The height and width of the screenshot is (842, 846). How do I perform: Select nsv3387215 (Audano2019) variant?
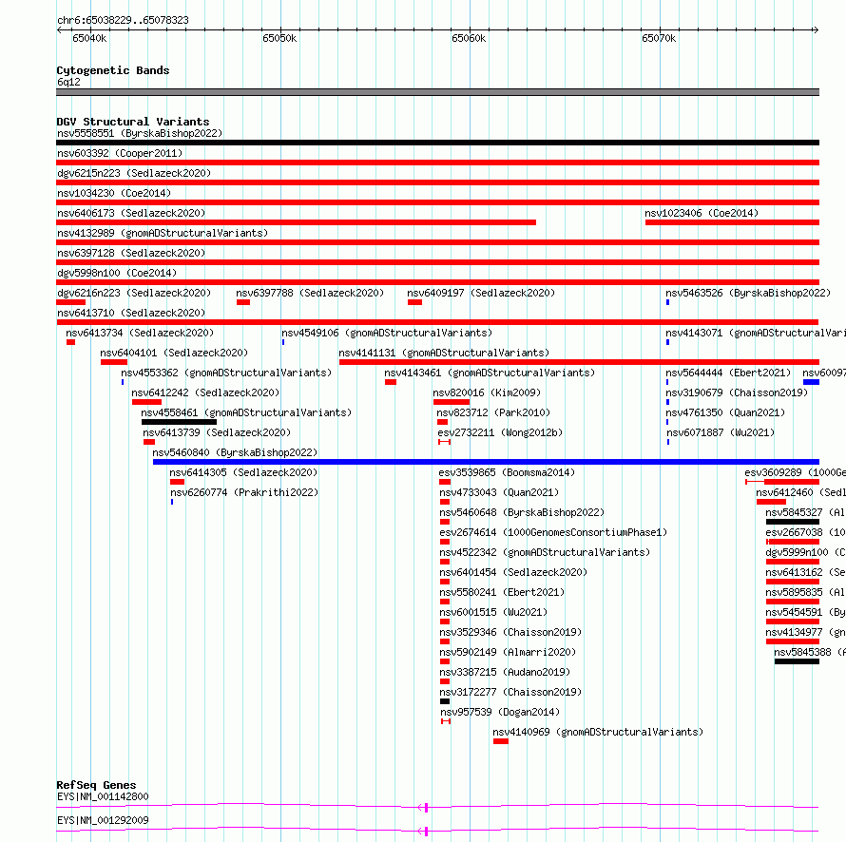[505, 672]
